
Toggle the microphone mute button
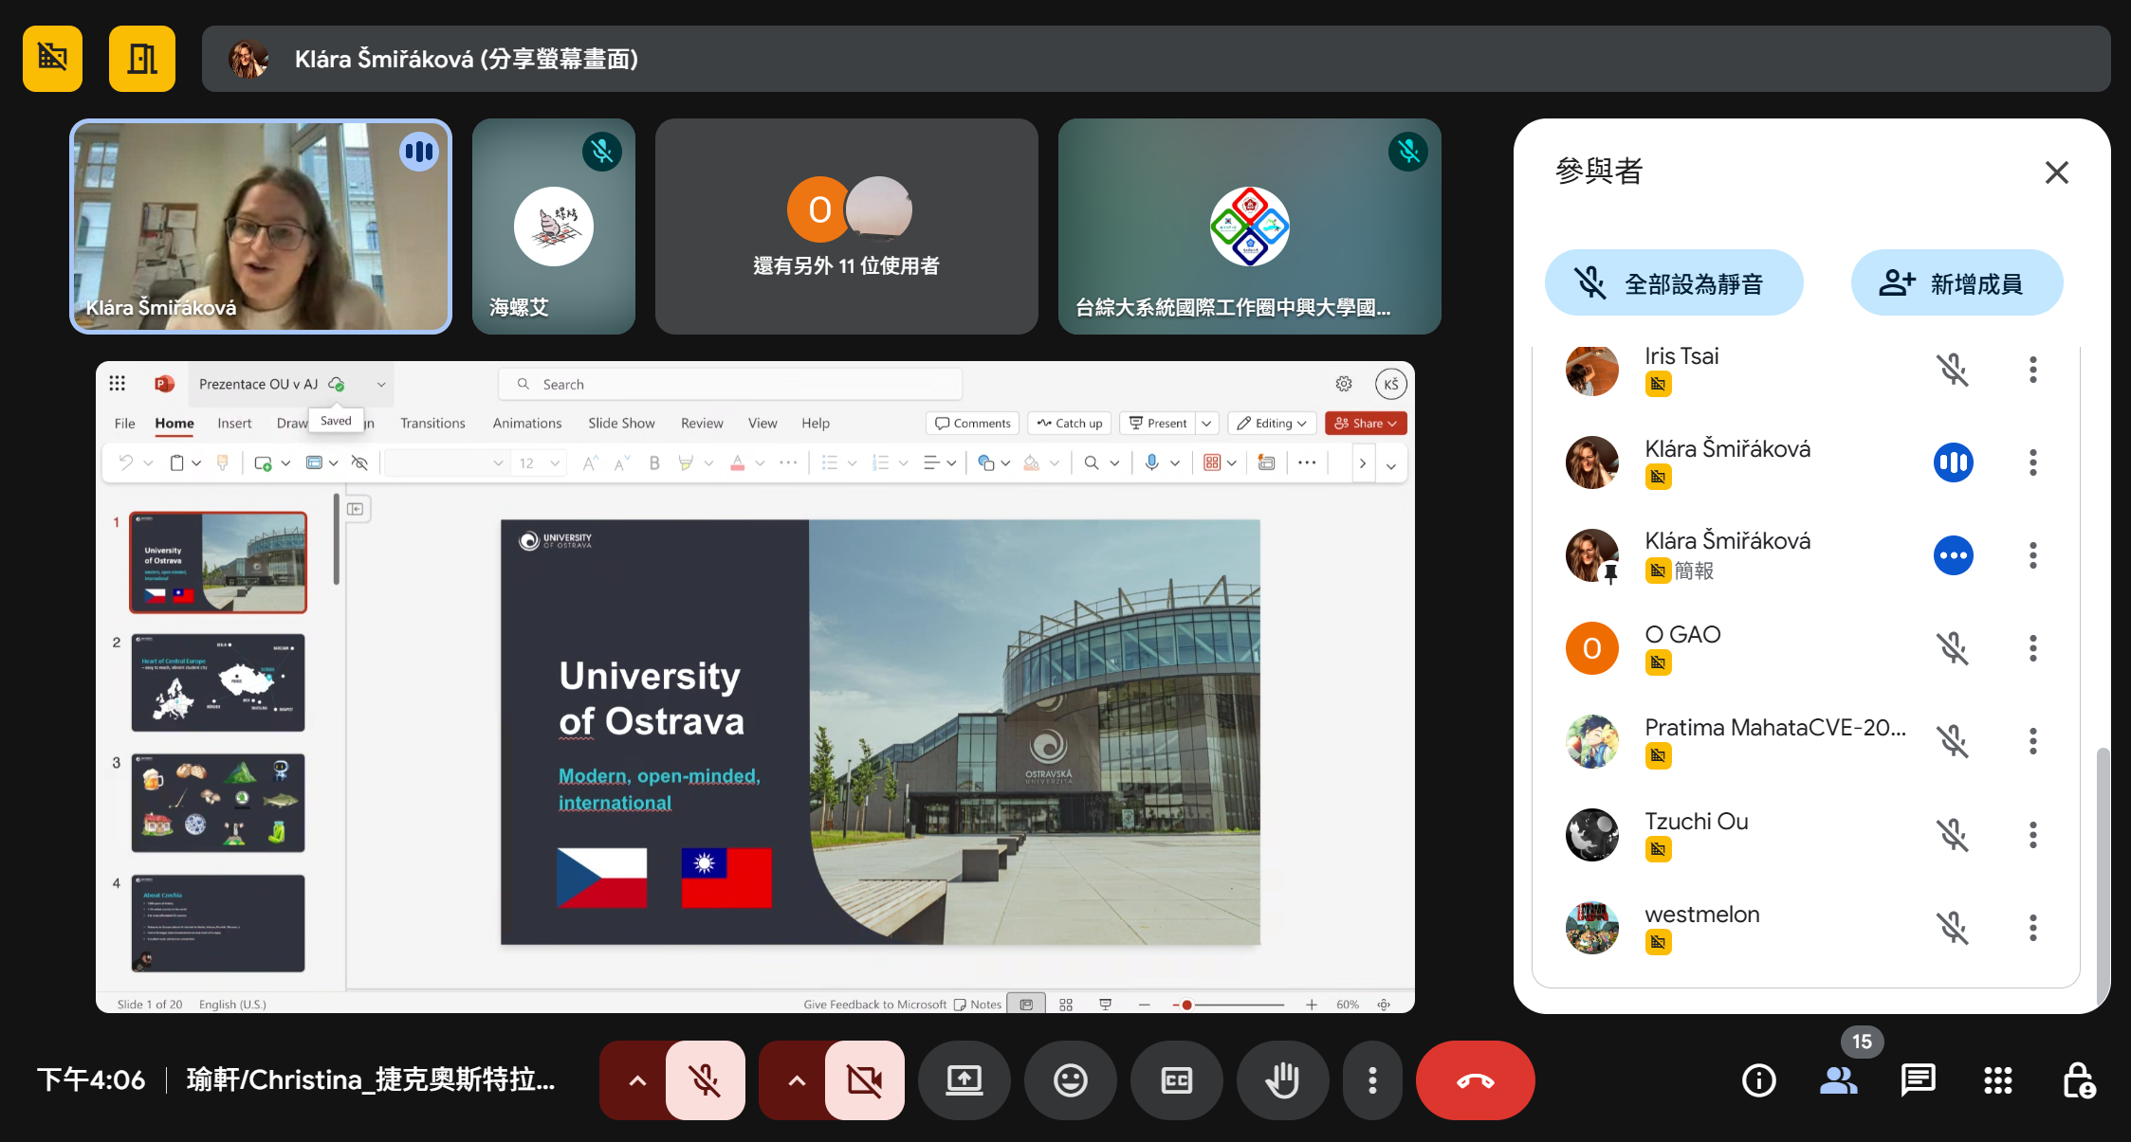click(x=705, y=1080)
